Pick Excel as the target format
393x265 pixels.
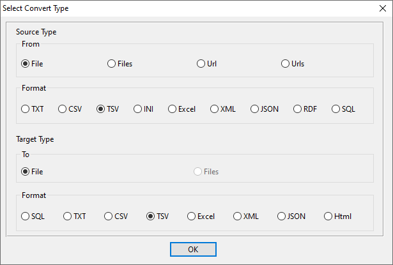click(x=192, y=216)
